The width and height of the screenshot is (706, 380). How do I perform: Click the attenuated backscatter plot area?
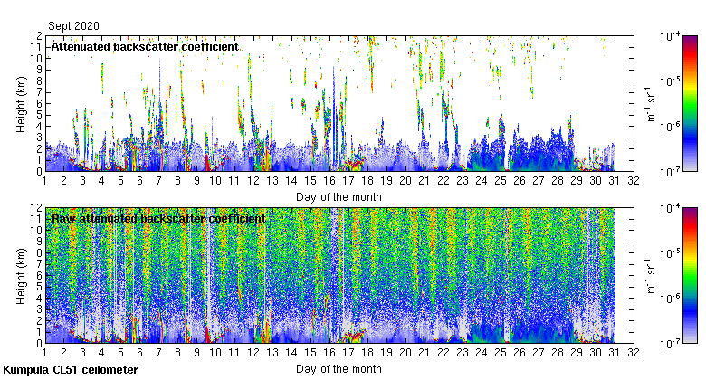point(339,103)
